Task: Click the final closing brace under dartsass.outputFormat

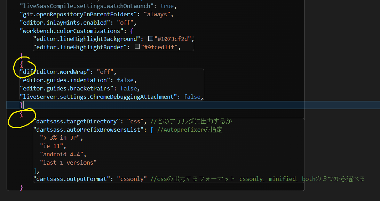Action: [22, 187]
